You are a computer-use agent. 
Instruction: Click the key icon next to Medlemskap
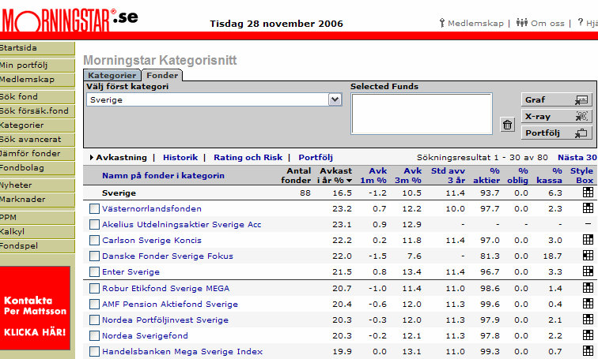[x=441, y=23]
